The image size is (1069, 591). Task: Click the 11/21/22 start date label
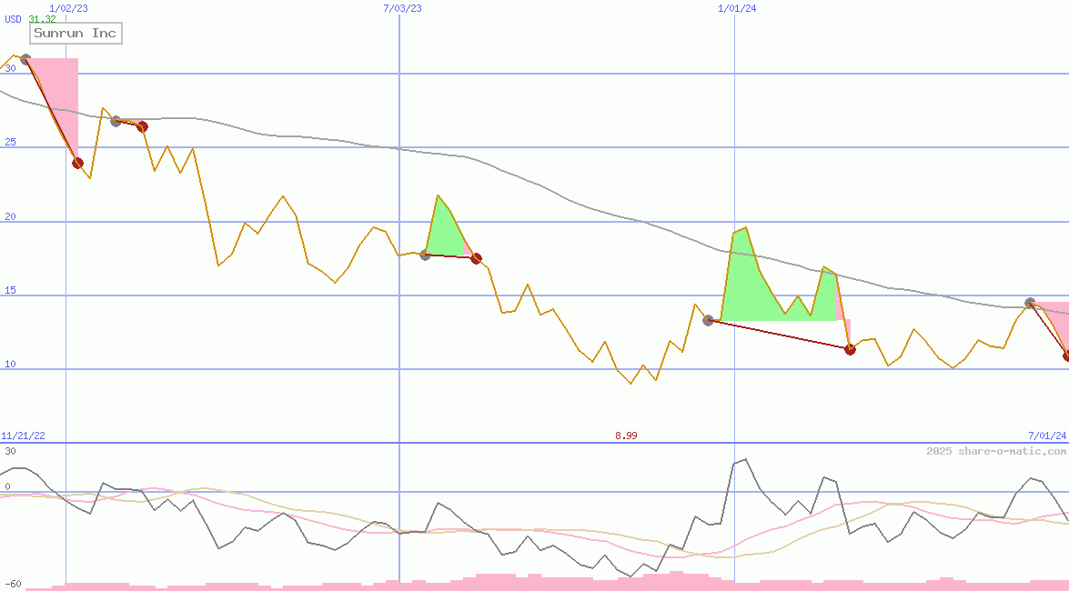23,436
